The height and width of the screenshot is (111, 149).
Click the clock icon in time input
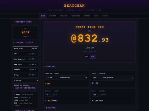[x=54, y=78]
